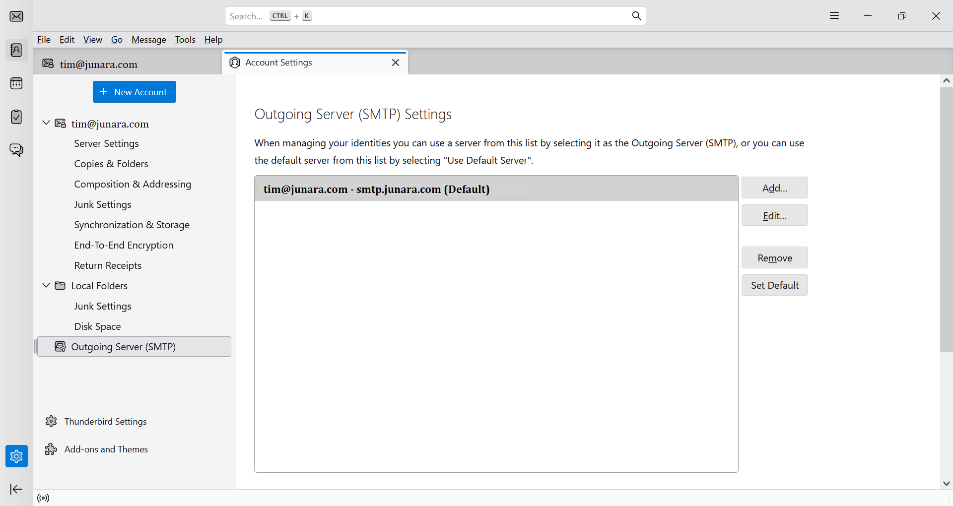953x506 pixels.
Task: Open the Thunderbird app menu
Action: pos(834,16)
